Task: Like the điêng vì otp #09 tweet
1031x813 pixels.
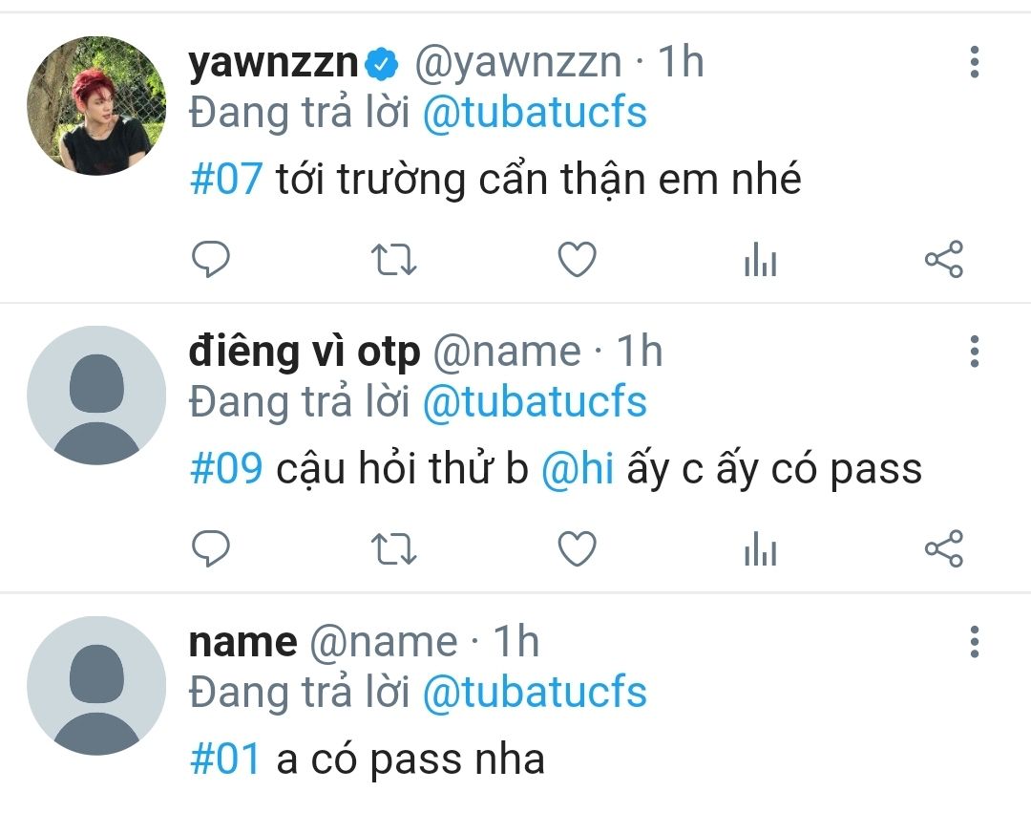Action: tap(577, 548)
